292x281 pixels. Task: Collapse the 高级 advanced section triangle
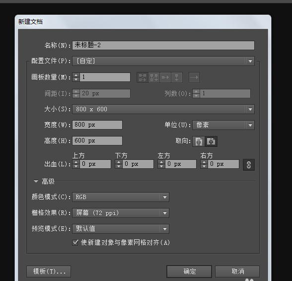pyautogui.click(x=36, y=181)
